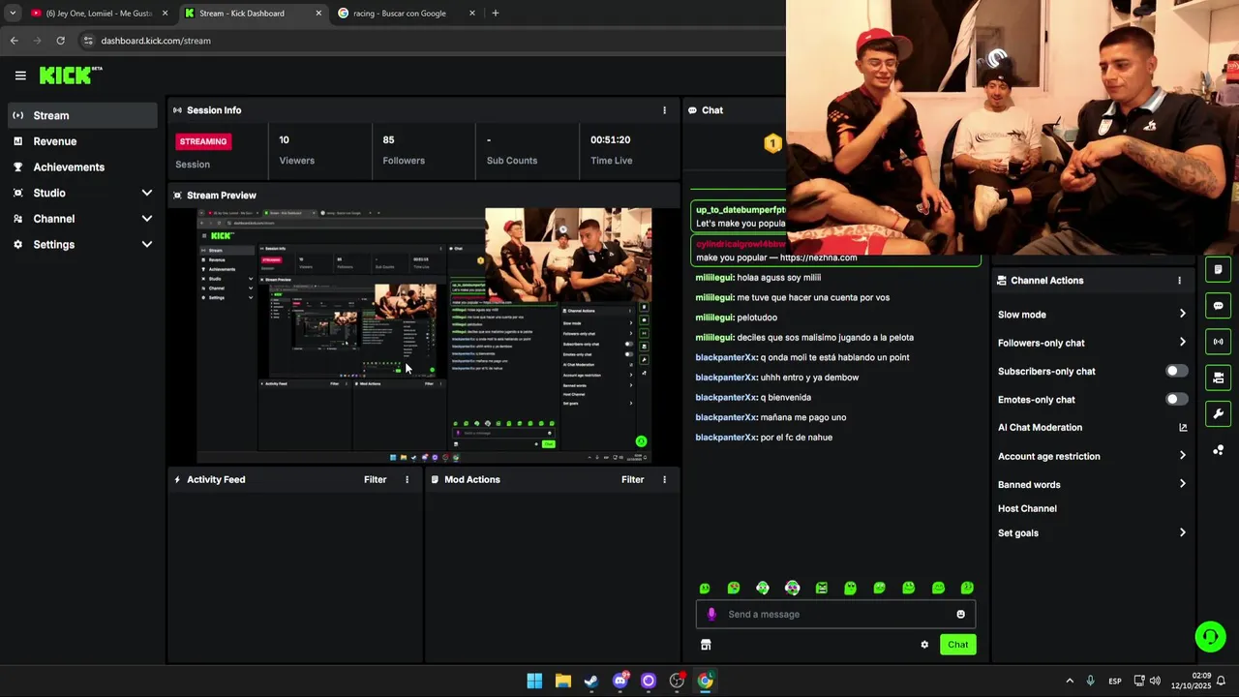
Task: Open Banned words options arrow
Action: (1182, 484)
